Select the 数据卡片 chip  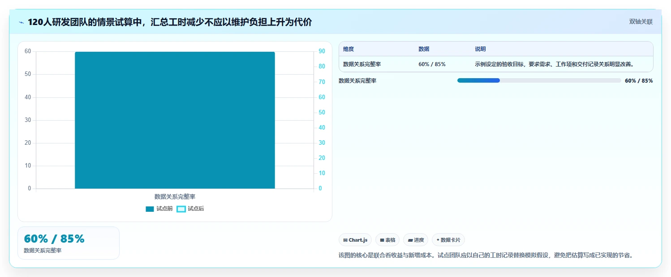pos(448,240)
